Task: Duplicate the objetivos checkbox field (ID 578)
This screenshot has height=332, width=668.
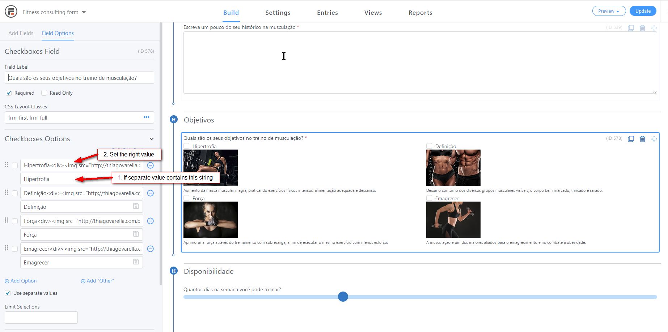Action: coord(631,139)
